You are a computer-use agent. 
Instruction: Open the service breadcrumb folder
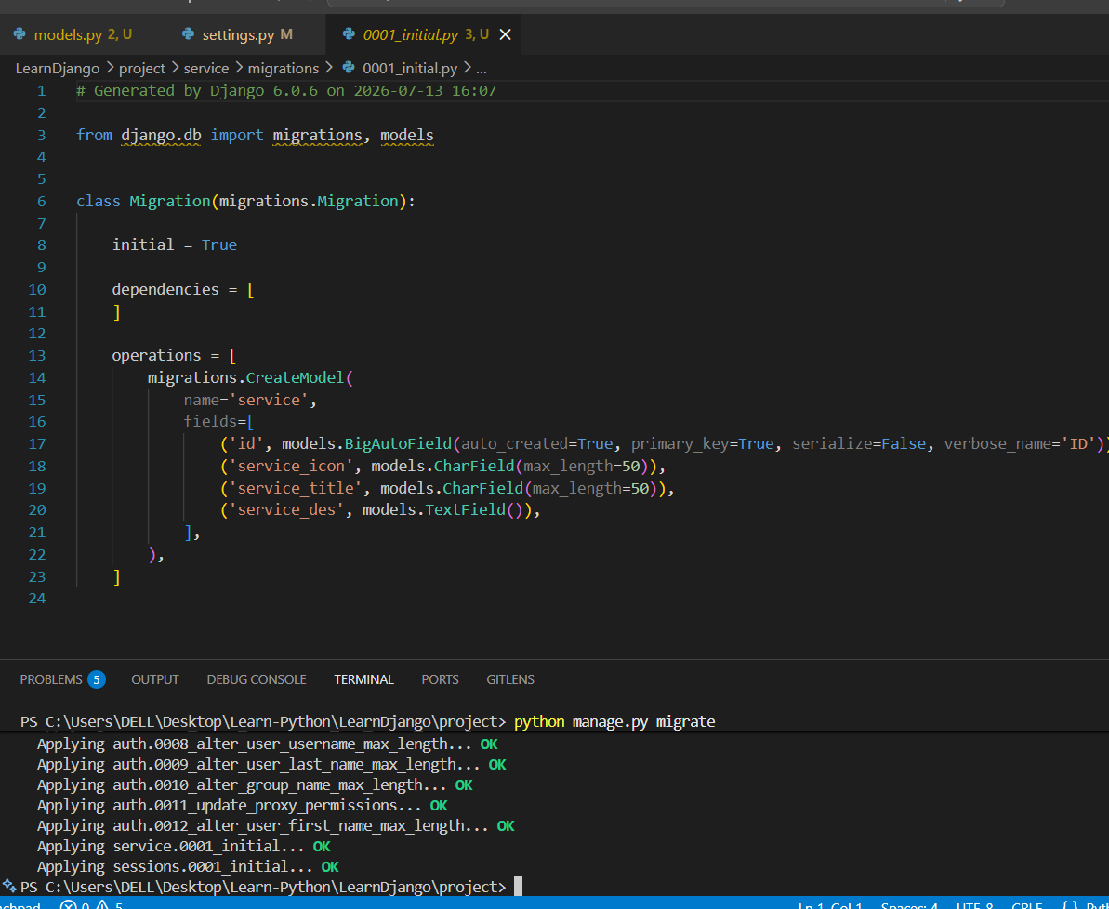click(205, 69)
